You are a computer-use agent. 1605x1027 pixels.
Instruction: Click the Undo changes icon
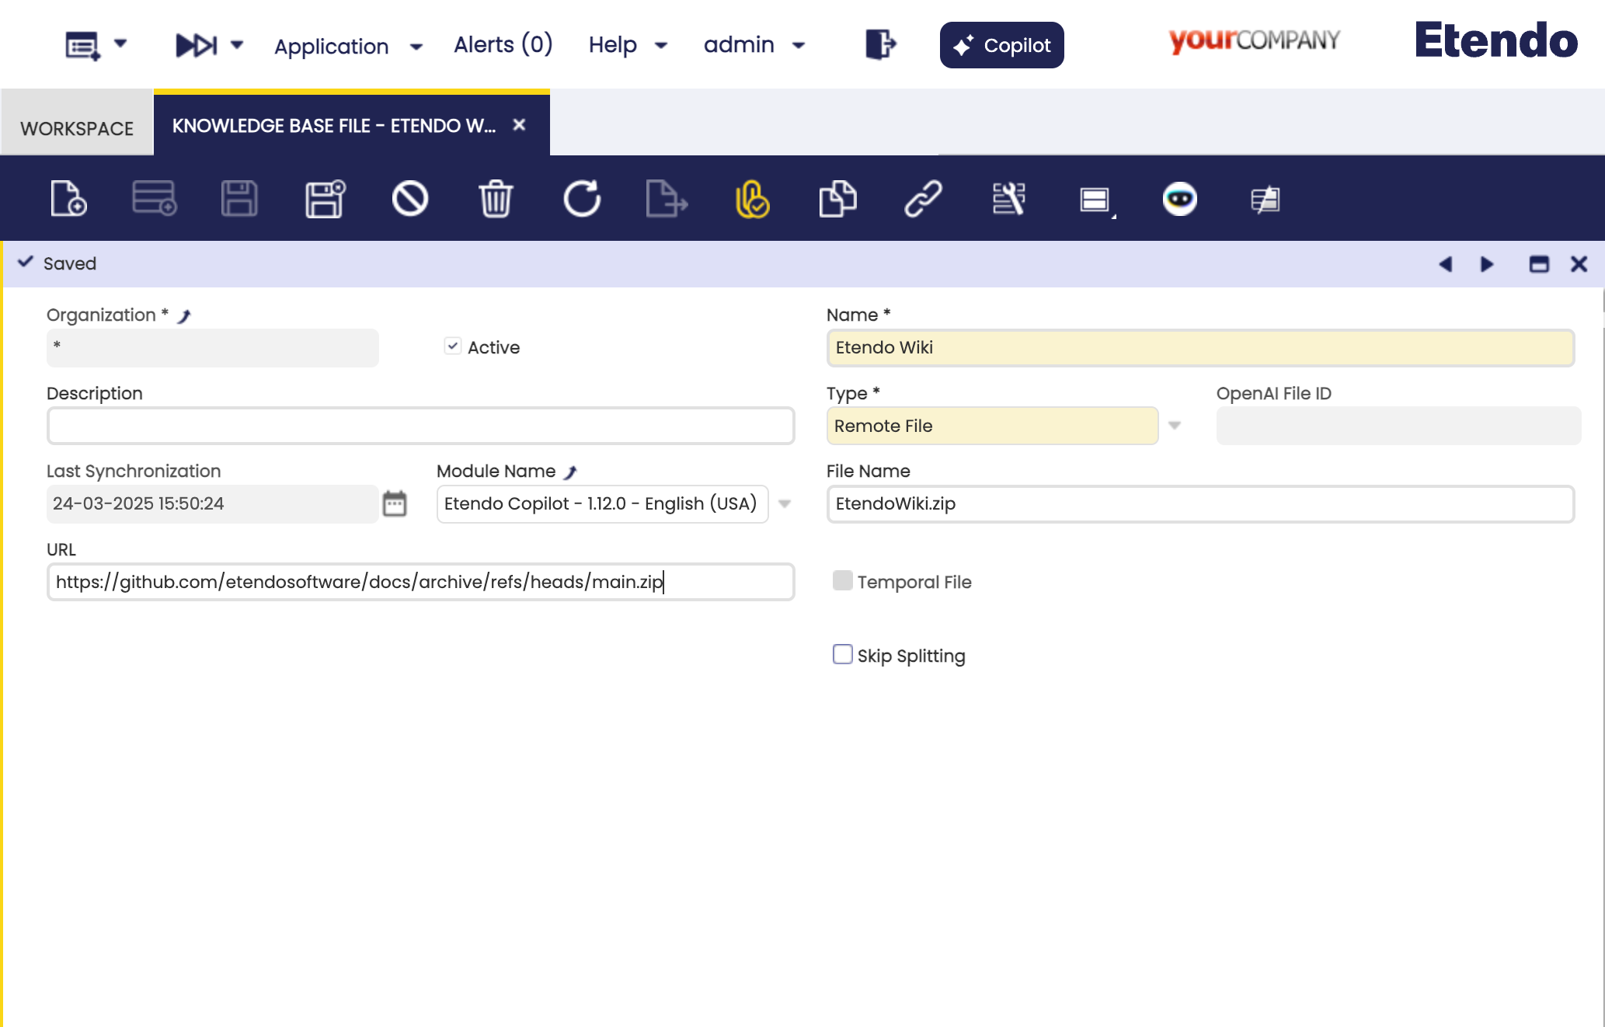[x=410, y=199]
